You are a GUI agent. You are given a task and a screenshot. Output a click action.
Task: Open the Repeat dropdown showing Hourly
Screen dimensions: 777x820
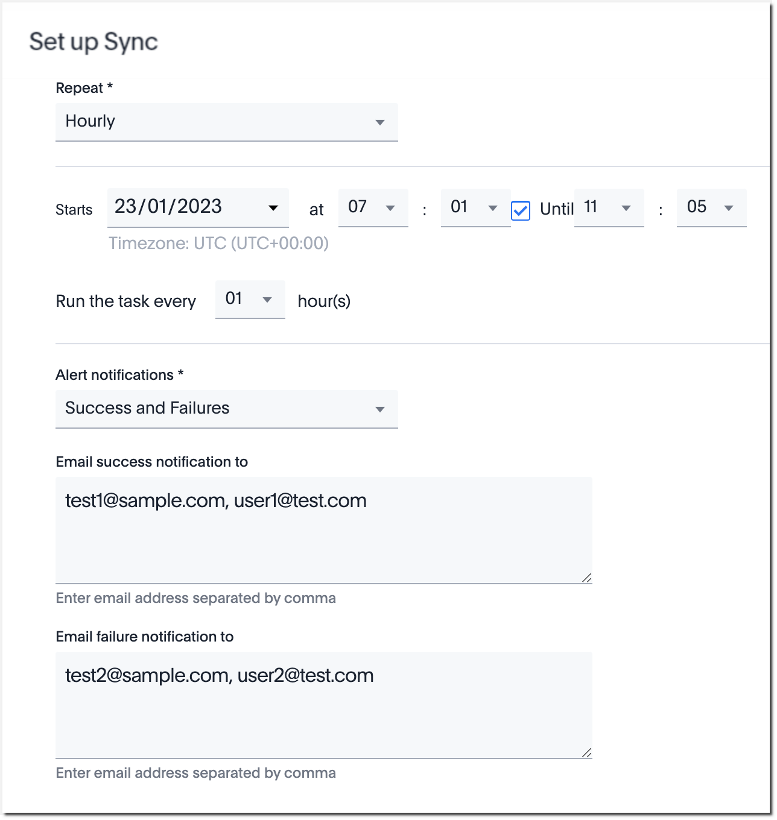(x=226, y=122)
